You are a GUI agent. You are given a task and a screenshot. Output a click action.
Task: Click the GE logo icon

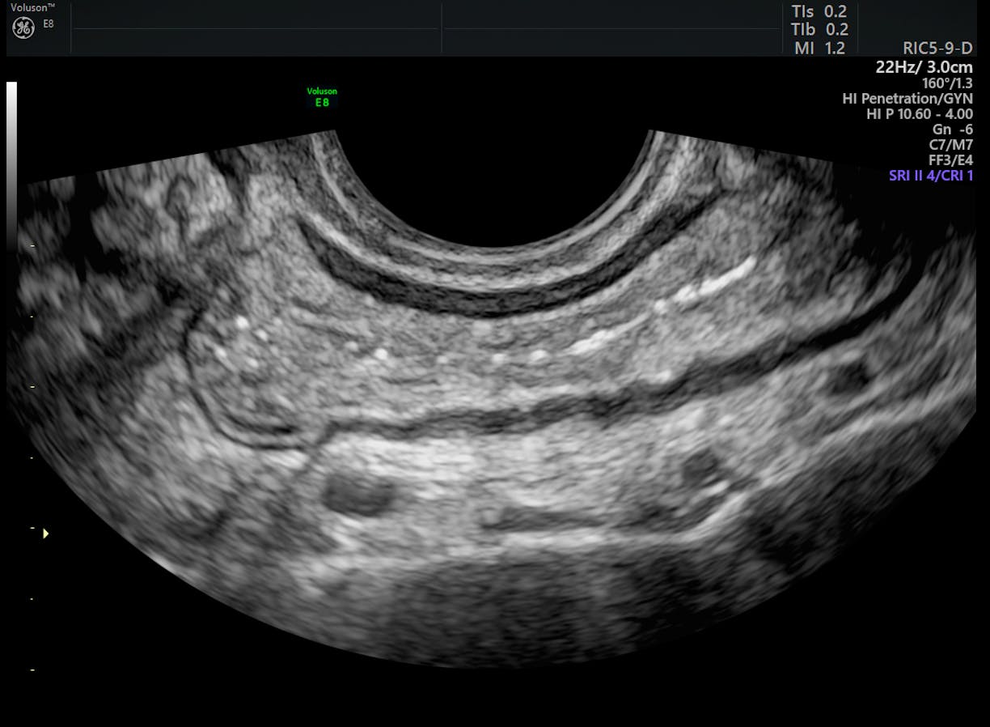pos(23,28)
